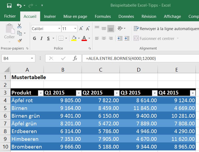Screen dimensions: 199x152
Task: Open the Insérer tab
Action: (x=50, y=17)
